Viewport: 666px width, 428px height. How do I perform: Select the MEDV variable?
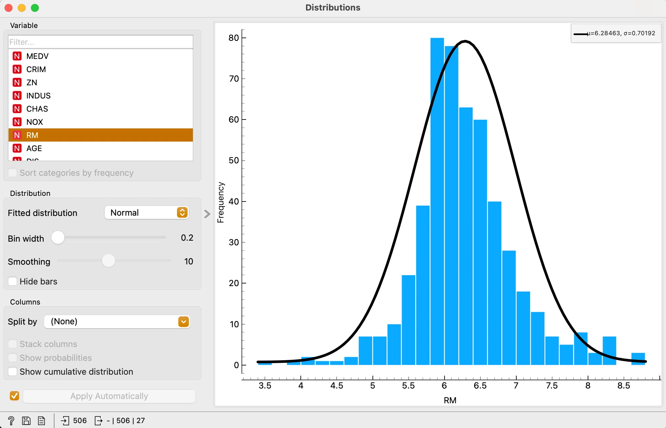pos(100,56)
